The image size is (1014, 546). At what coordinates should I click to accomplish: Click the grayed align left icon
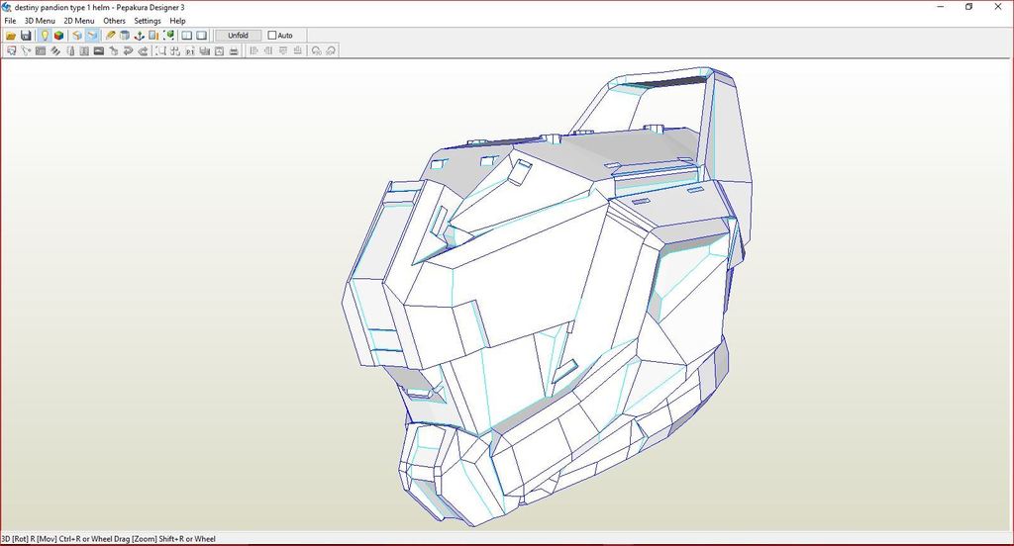[x=253, y=50]
